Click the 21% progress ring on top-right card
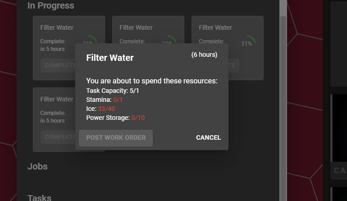Screen dimensions: 347x201 (247, 41)
